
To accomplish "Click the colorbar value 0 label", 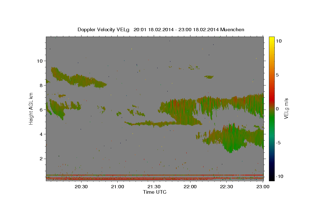I will (x=277, y=109).
